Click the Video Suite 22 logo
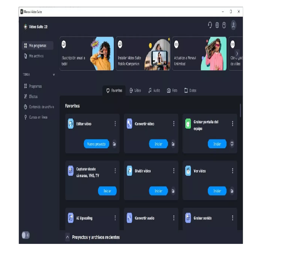This screenshot has width=285, height=268. 36,27
